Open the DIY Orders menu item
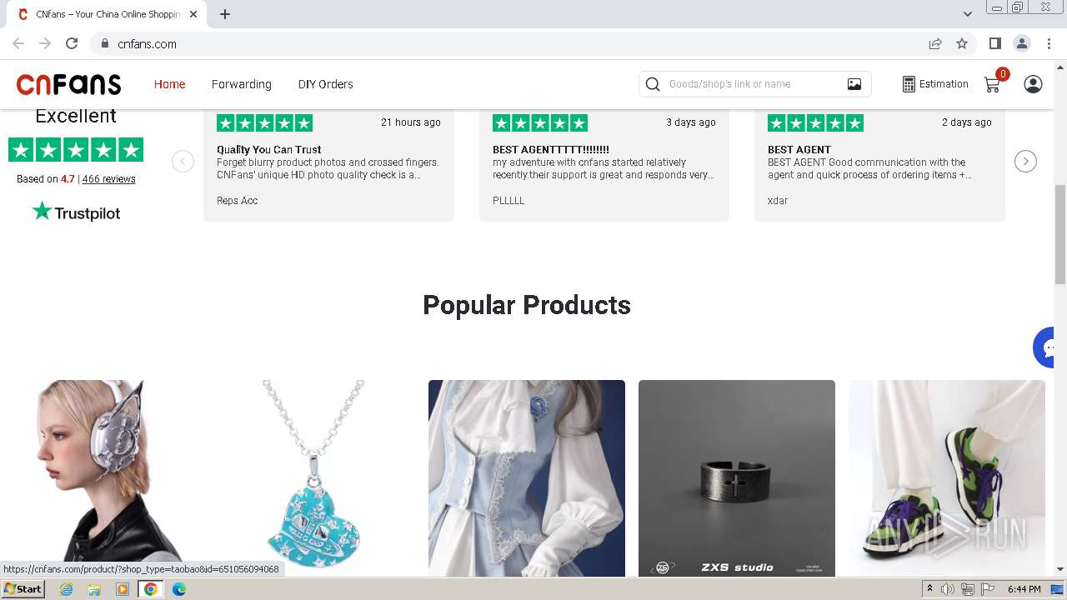Screen dimensions: 1067x600 pos(326,84)
